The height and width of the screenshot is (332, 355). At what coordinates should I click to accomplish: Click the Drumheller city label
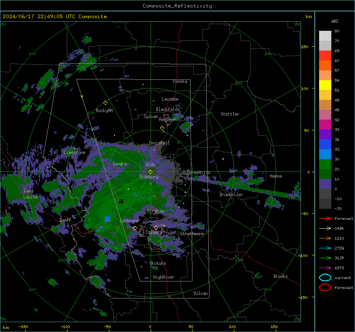point(231,195)
